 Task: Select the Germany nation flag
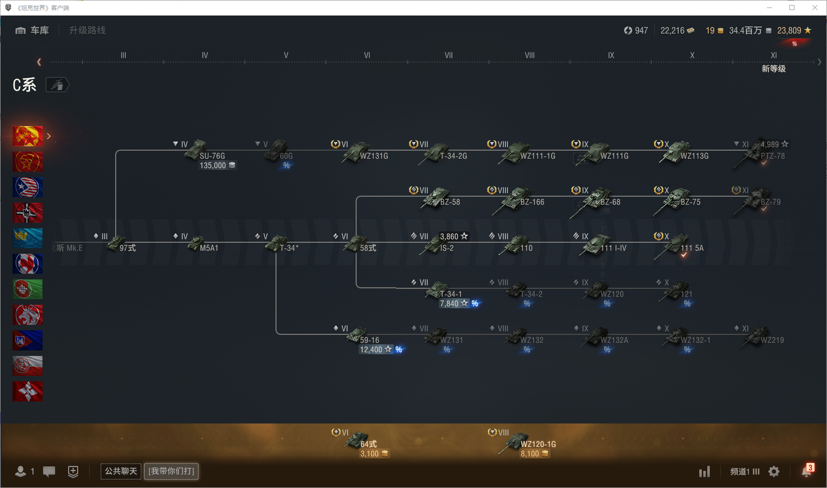click(x=28, y=213)
